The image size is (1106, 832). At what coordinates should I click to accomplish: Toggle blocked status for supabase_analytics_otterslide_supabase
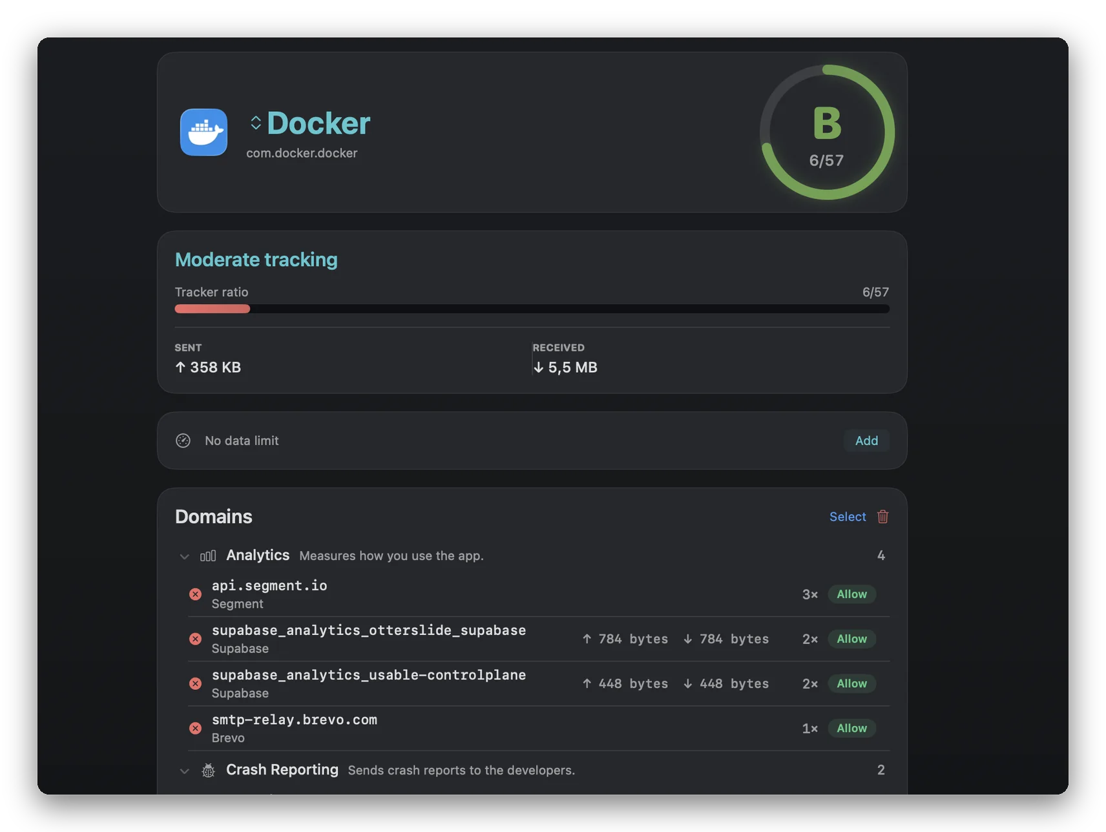(195, 639)
